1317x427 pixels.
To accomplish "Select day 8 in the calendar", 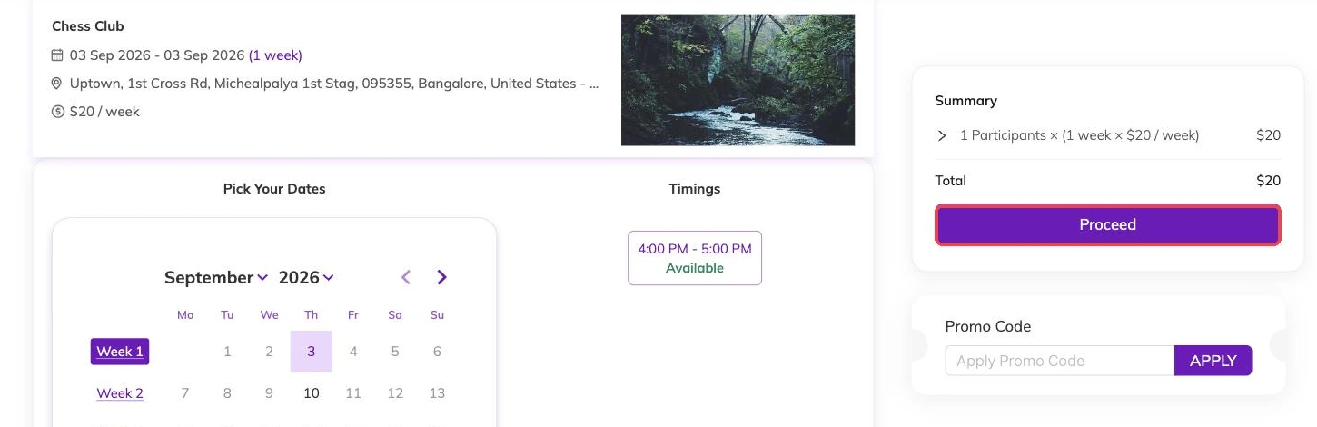I will point(227,393).
